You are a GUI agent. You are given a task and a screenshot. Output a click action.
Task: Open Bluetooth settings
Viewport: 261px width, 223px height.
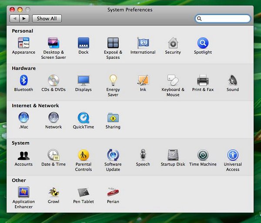tap(23, 81)
